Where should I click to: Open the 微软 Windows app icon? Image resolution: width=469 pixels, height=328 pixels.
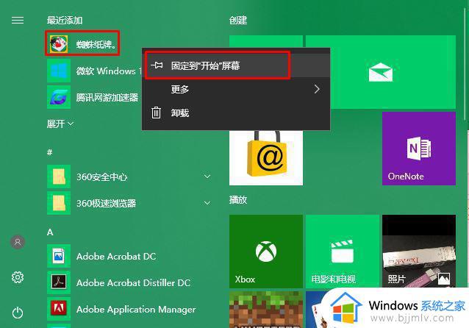click(x=59, y=71)
